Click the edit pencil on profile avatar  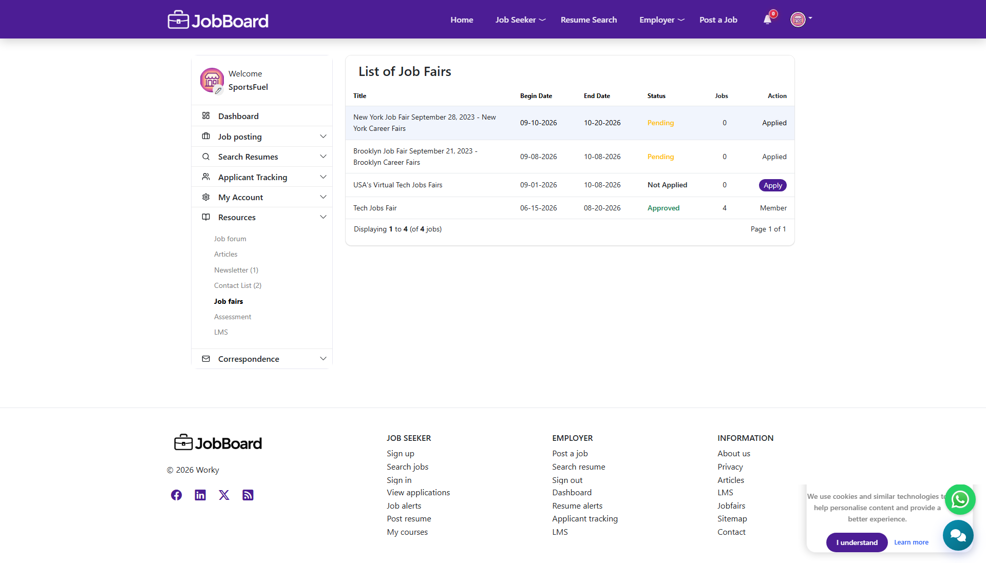click(218, 90)
